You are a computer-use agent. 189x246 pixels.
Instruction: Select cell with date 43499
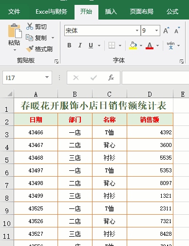36,196
